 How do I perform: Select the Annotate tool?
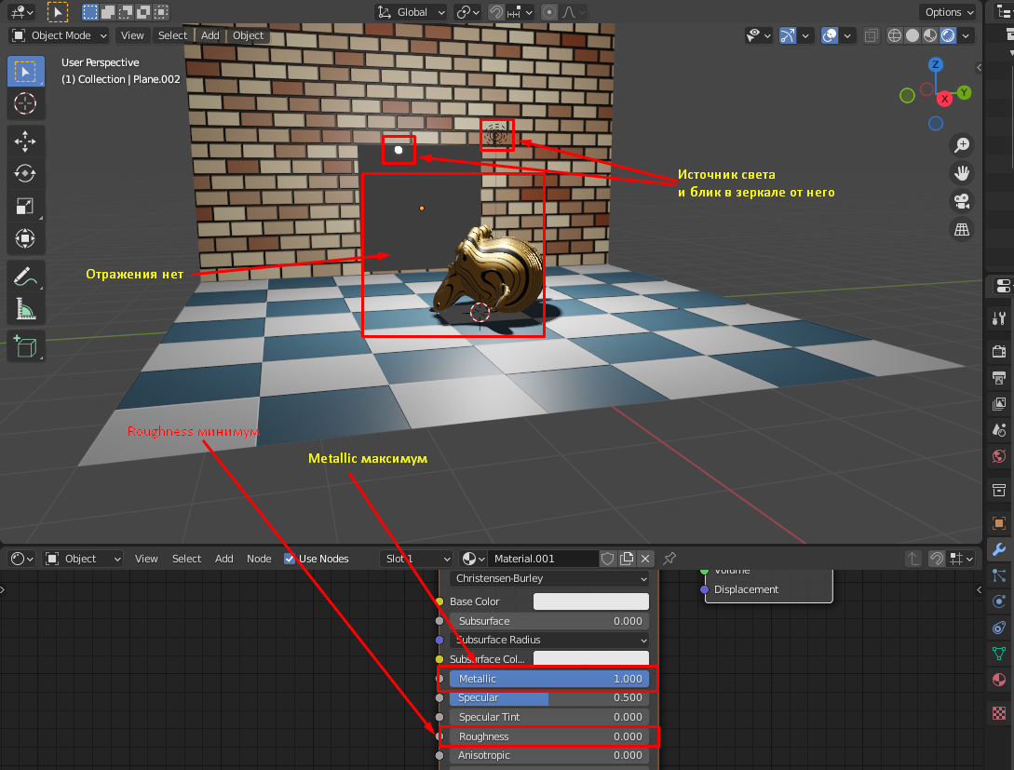tap(25, 277)
